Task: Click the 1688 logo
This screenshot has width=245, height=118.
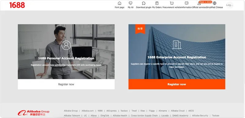Action: pyautogui.click(x=17, y=5)
